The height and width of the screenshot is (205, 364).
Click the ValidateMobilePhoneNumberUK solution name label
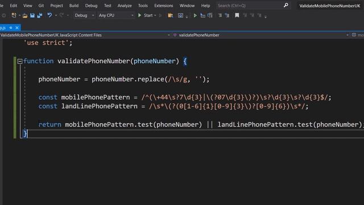coord(330,6)
